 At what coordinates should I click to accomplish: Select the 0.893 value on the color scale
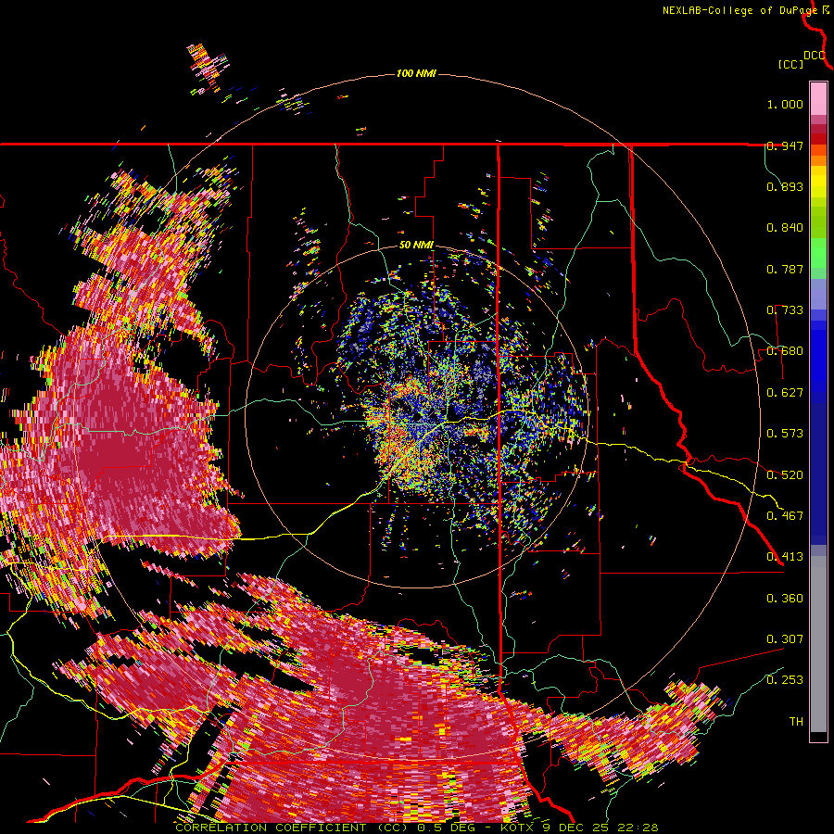pos(785,186)
